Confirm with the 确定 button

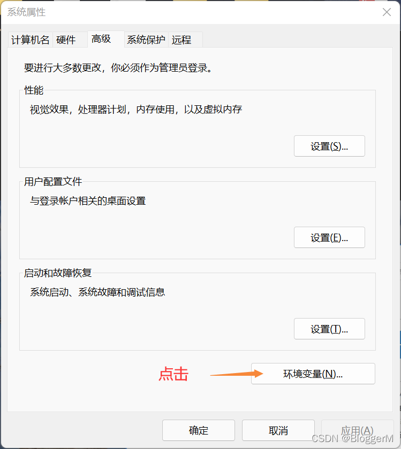[199, 430]
